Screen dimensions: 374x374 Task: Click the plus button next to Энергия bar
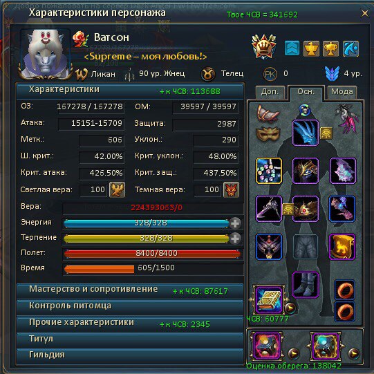[x=235, y=223]
